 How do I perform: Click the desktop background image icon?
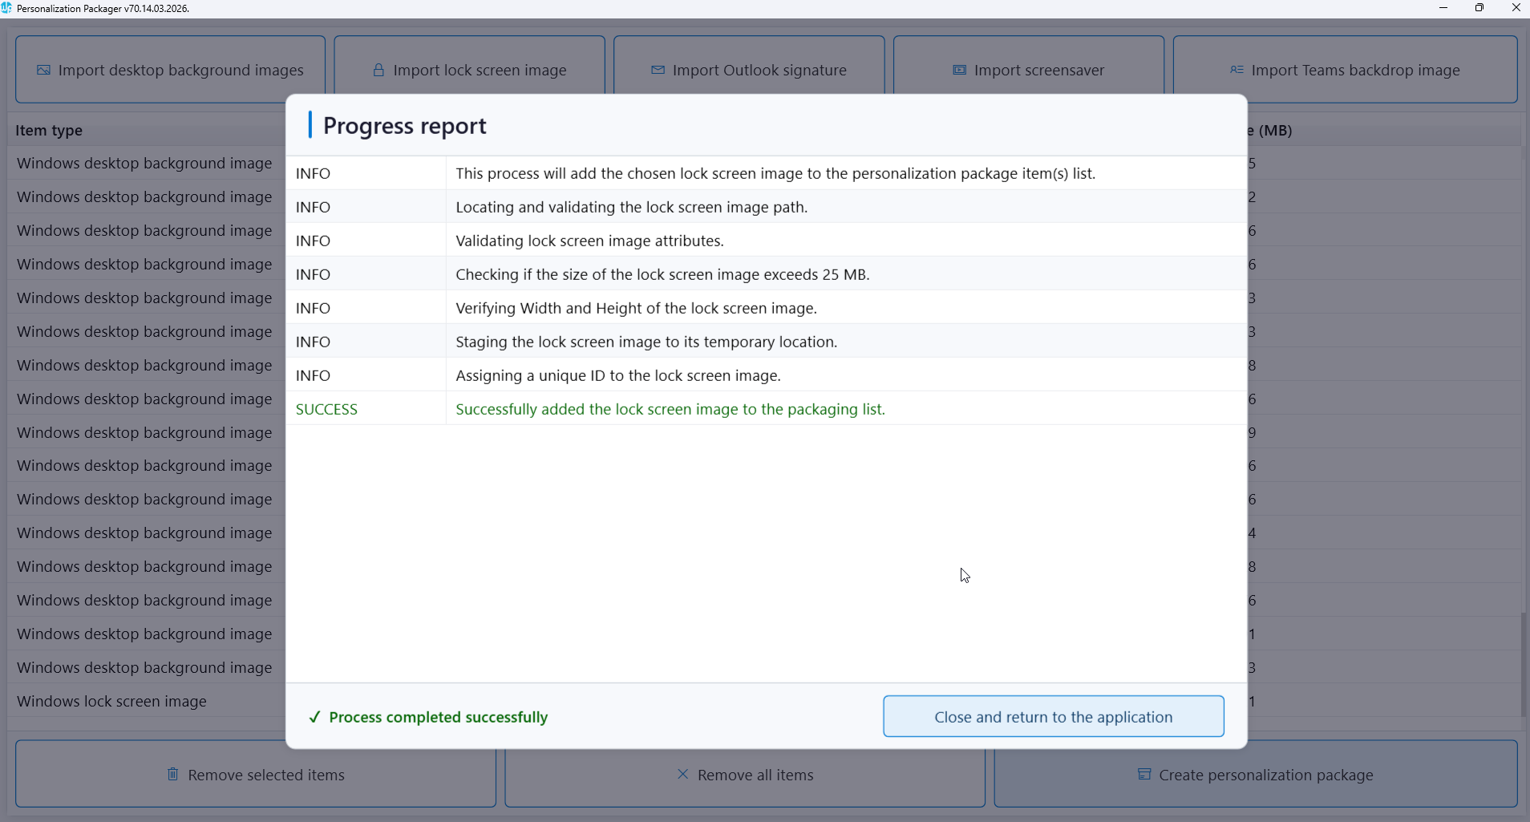pos(43,71)
